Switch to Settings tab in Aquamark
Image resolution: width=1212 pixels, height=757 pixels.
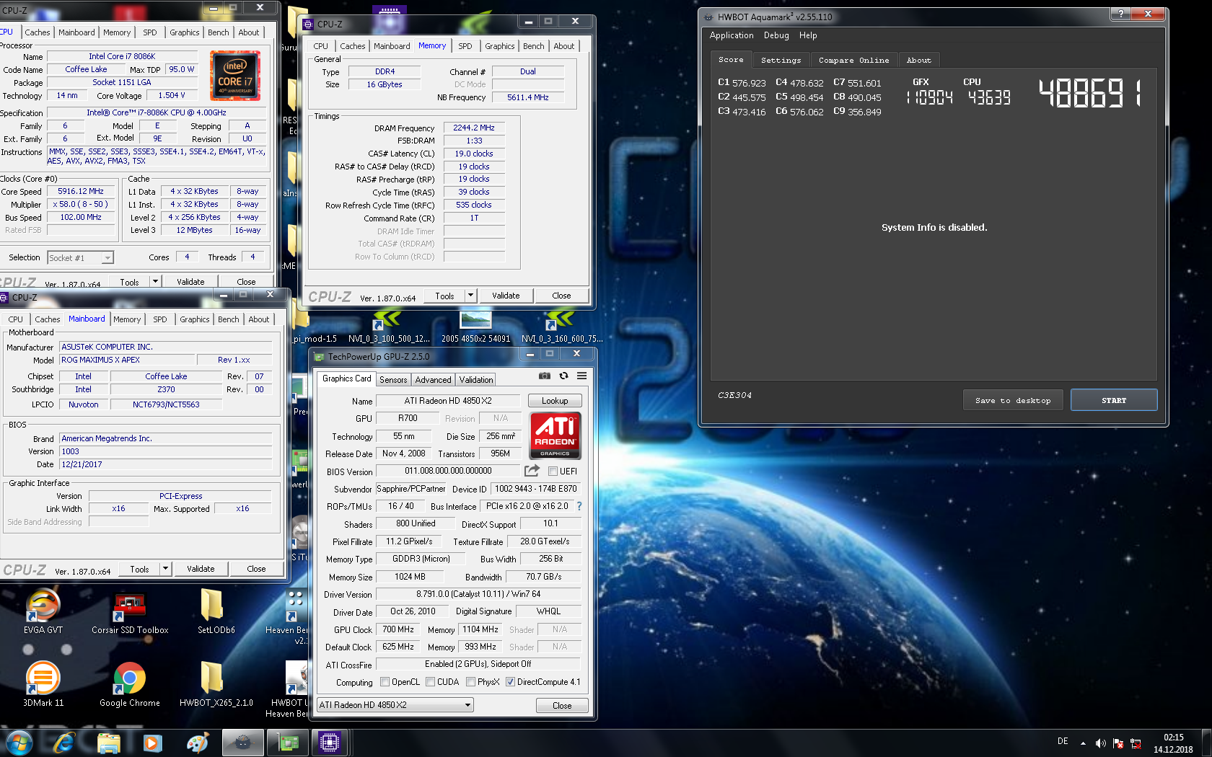[781, 61]
